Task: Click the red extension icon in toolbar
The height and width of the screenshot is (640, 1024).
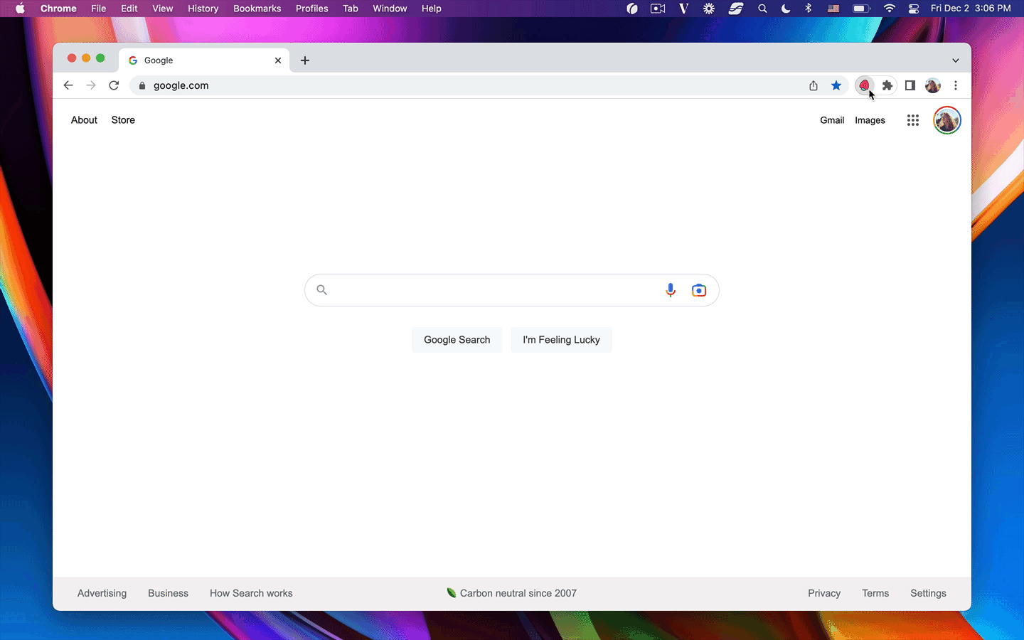Action: (x=864, y=85)
